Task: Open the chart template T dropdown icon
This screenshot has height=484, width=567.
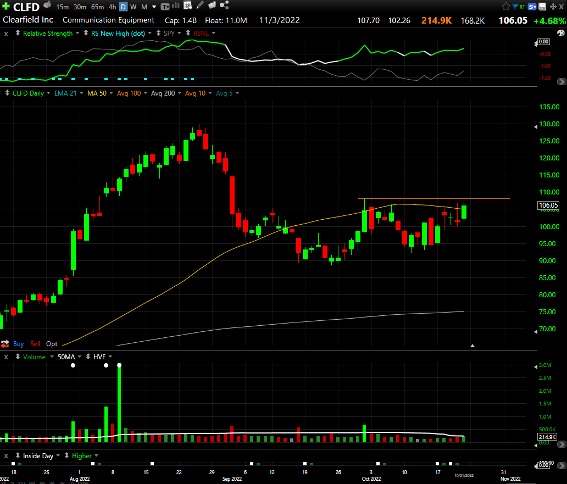Action: (165, 7)
